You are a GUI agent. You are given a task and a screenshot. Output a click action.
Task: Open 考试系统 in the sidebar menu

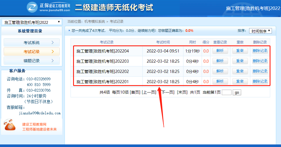pyautogui.click(x=32, y=43)
